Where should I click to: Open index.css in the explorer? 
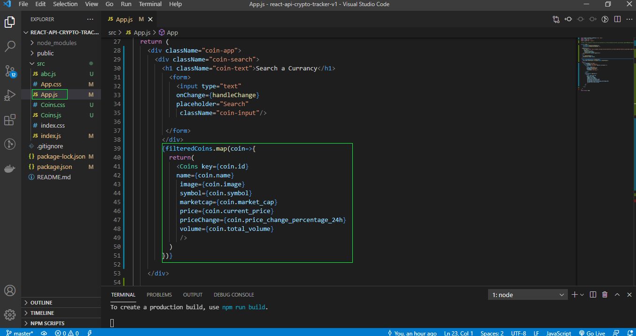[61, 125]
